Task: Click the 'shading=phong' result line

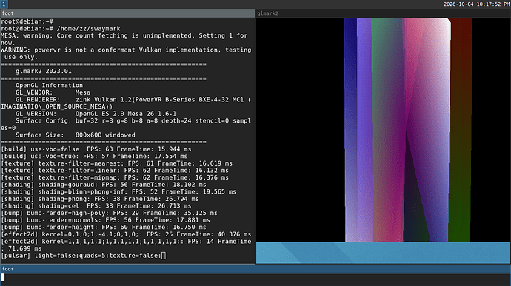Action: pyautogui.click(x=100, y=199)
